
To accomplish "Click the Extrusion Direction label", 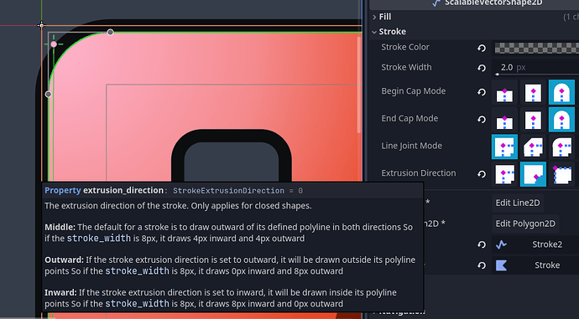I will (419, 173).
